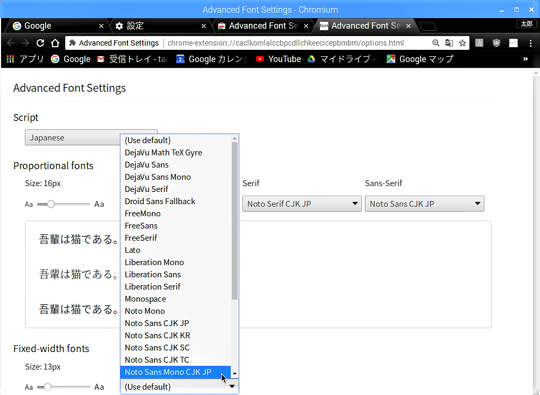This screenshot has width=540, height=395.
Task: Open the Google マップ bookmark
Action: pyautogui.click(x=420, y=59)
